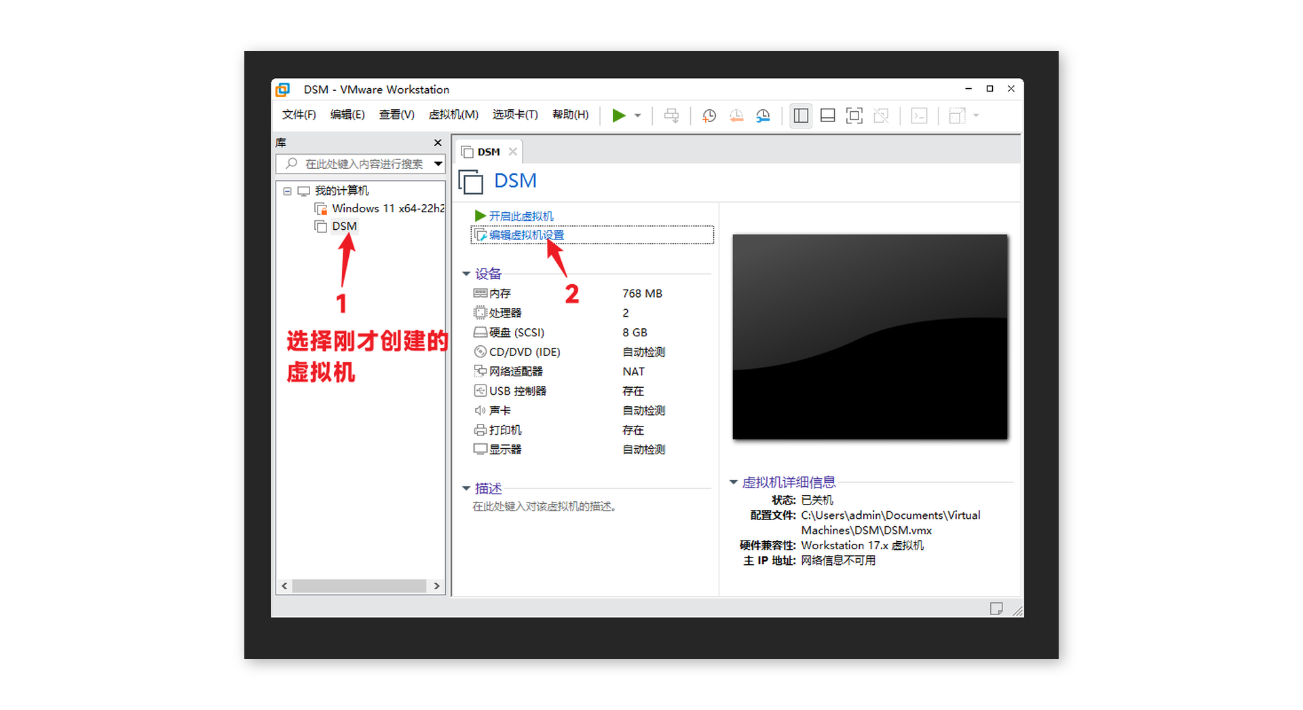Click the large DSM VM header icon
Image resolution: width=1303 pixels, height=710 pixels.
click(x=471, y=182)
